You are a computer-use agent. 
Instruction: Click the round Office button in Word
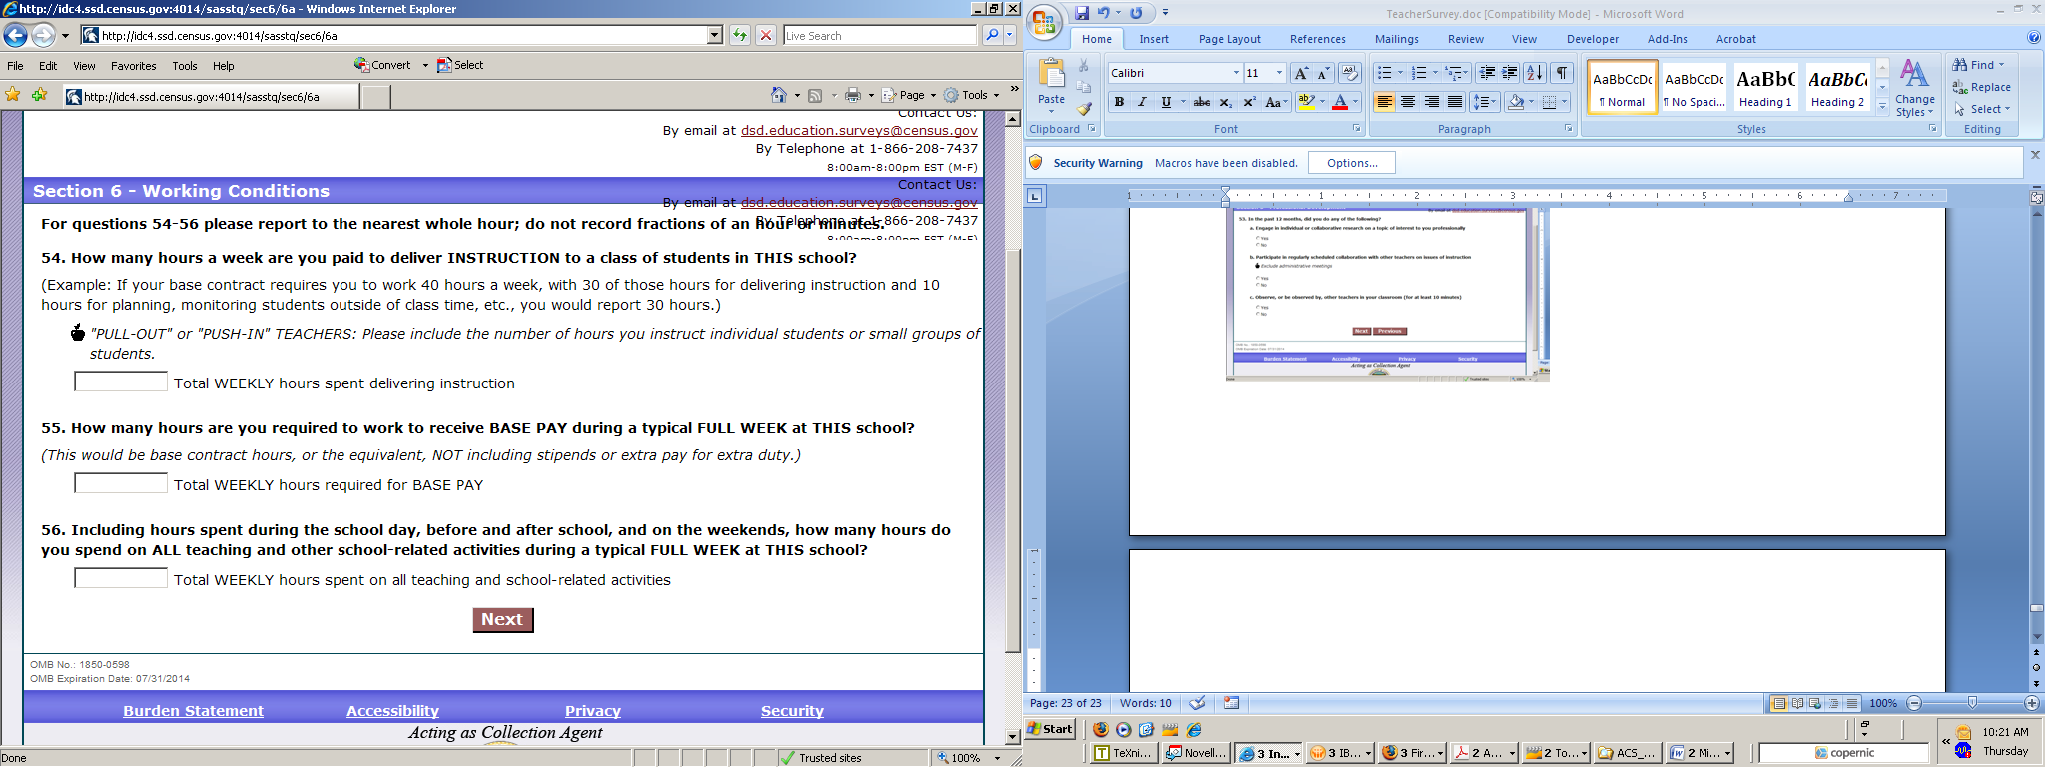(x=1044, y=23)
